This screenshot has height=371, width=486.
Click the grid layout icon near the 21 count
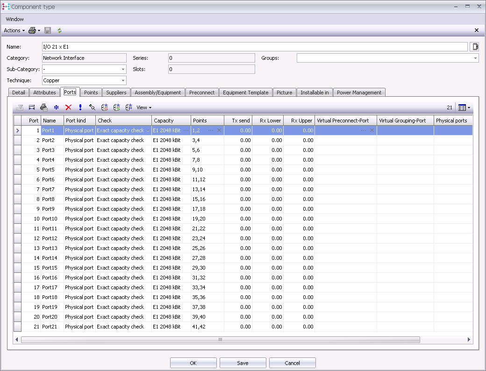coord(462,107)
